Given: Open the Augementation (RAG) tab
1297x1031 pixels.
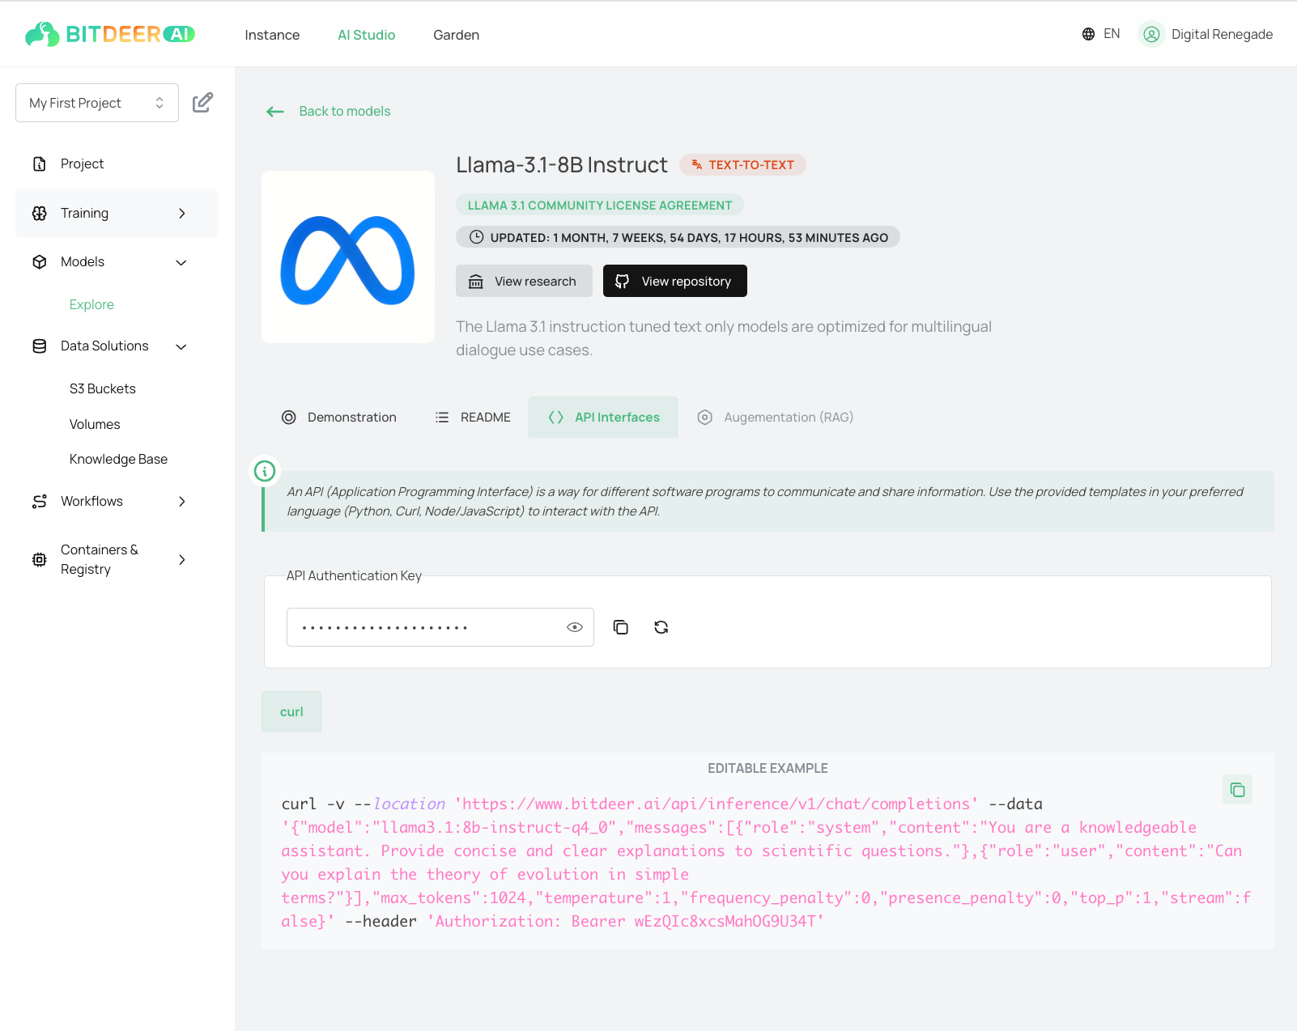Looking at the screenshot, I should [x=776, y=418].
